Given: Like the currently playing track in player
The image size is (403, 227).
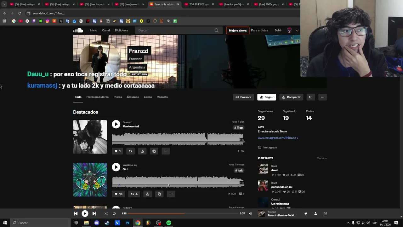Looking at the screenshot, I should [306, 213].
